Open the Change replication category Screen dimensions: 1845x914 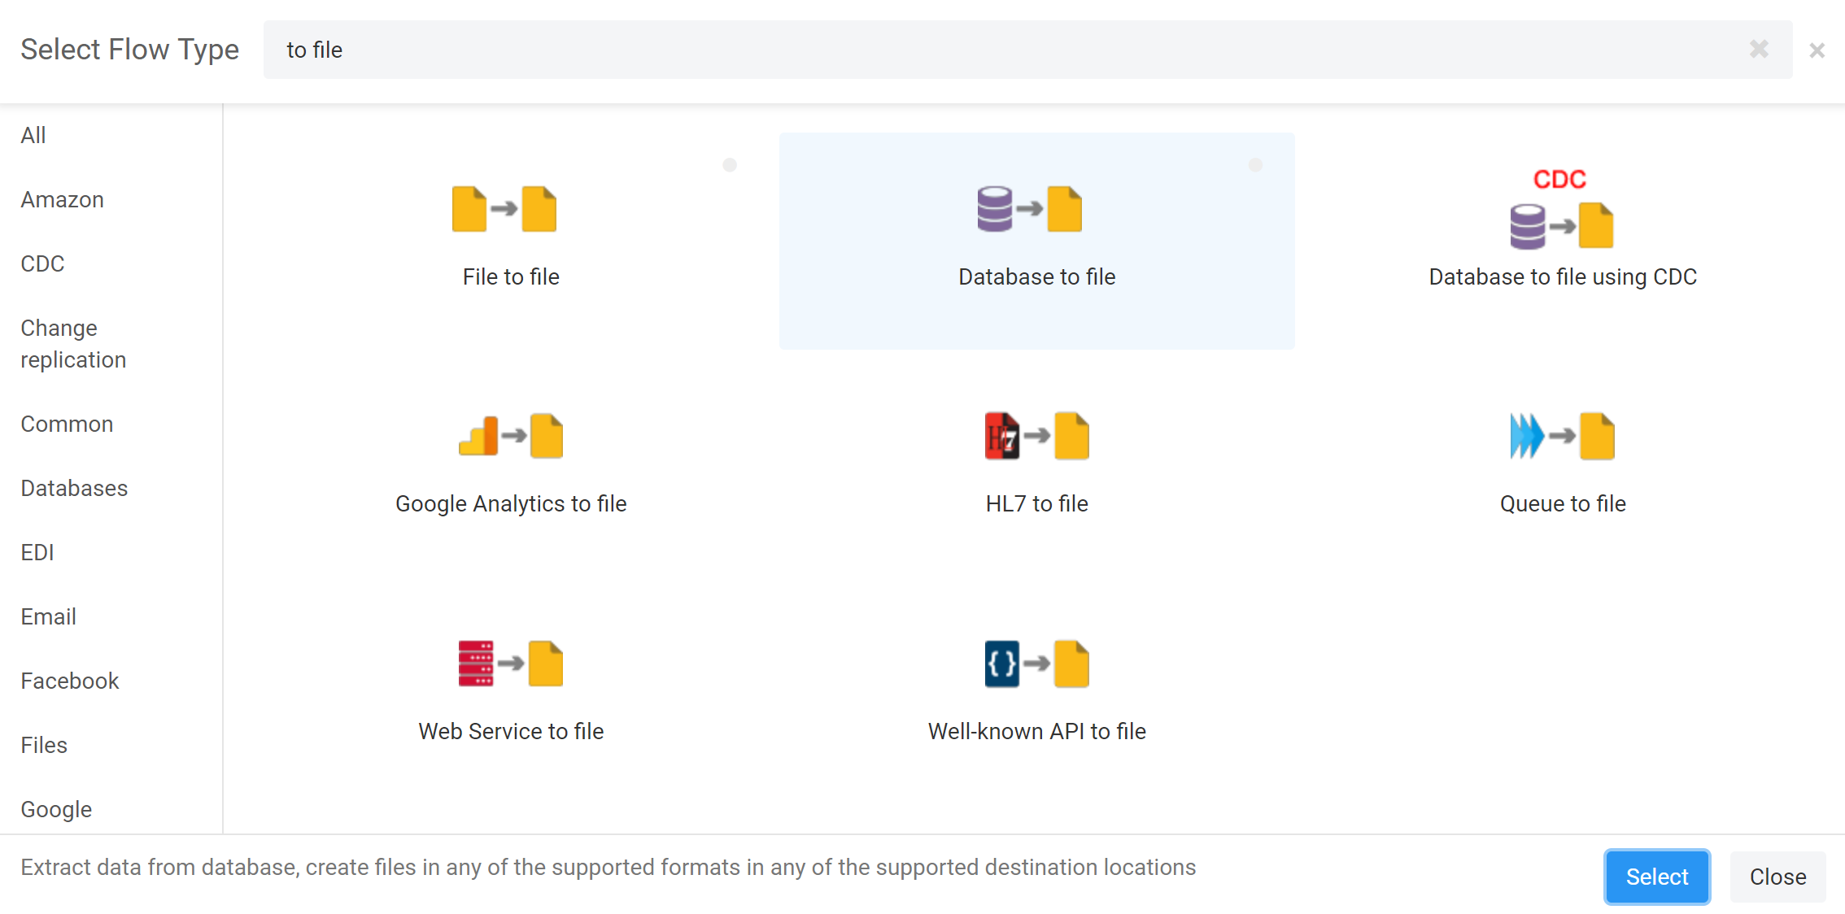point(73,344)
